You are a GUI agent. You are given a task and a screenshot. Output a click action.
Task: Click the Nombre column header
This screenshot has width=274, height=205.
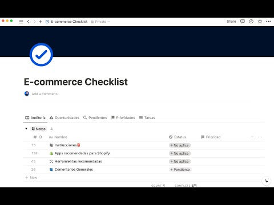[58, 137]
